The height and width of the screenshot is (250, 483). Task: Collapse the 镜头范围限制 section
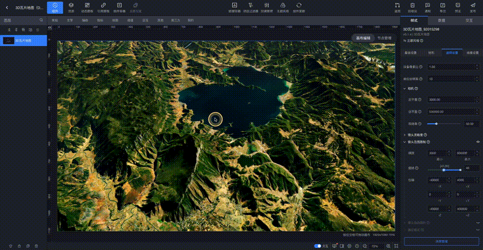click(405, 142)
